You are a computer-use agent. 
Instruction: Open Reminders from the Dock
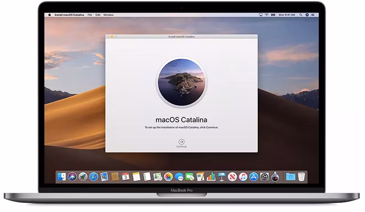pos(147,177)
